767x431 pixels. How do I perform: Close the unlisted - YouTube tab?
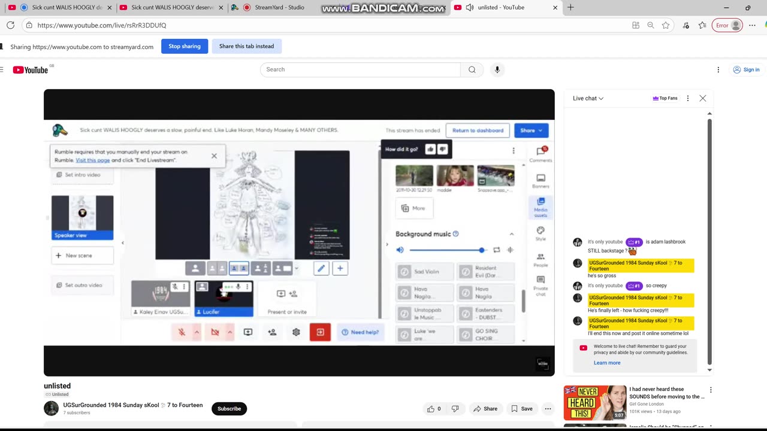pos(555,8)
